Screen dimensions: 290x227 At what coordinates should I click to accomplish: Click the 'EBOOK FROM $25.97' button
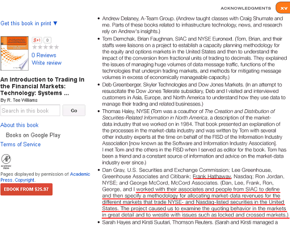tap(27, 189)
